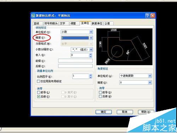The image size is (177, 133).
Task: Decrease the 舍入 value with down arrow
Action: tap(91, 56)
